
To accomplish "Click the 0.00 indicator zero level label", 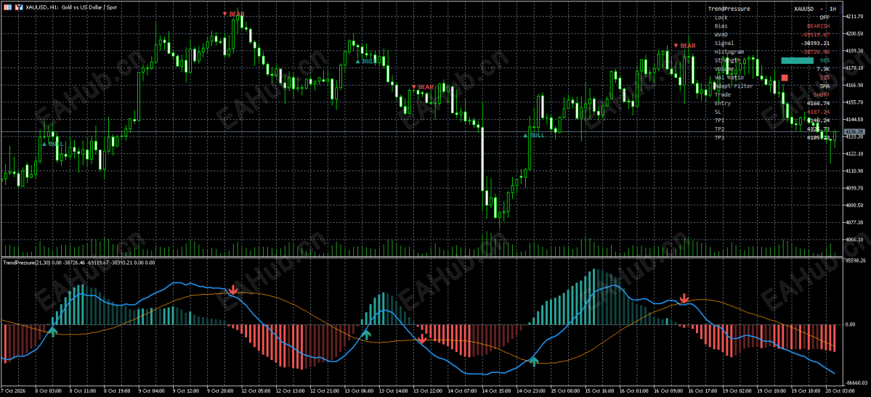I will click(852, 324).
